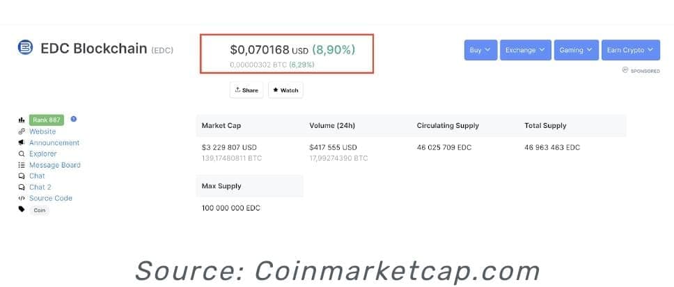Click the megaphone icon beside Announcement
The height and width of the screenshot is (287, 674).
tap(22, 142)
